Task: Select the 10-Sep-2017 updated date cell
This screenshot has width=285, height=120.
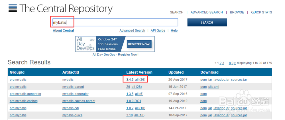Action: coord(178,115)
